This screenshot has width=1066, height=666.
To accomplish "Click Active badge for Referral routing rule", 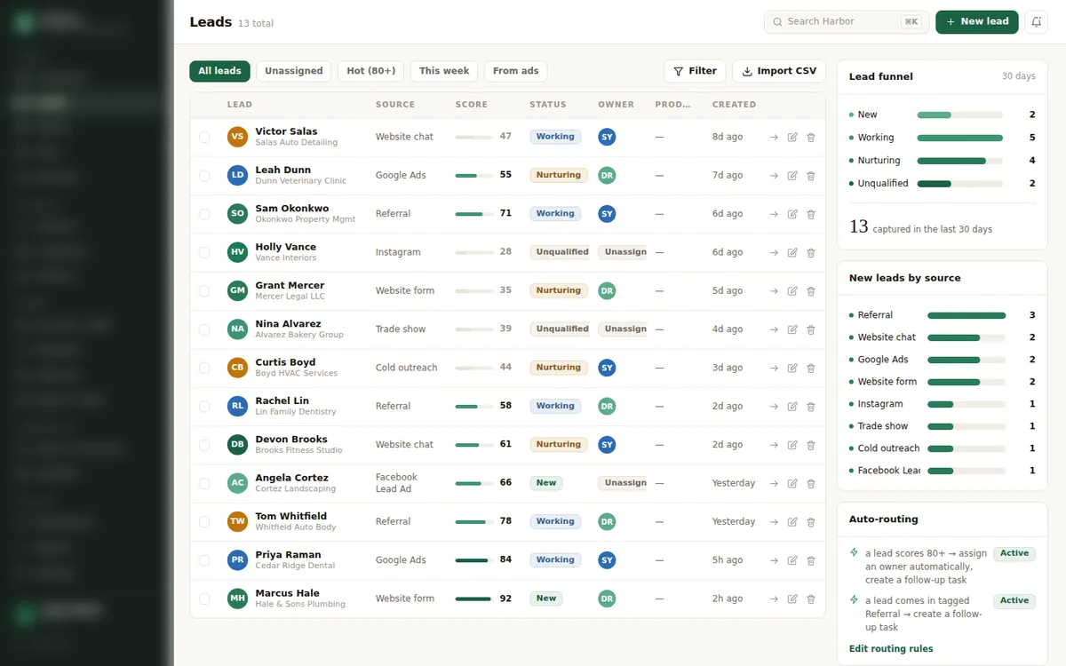I will 1014,601.
